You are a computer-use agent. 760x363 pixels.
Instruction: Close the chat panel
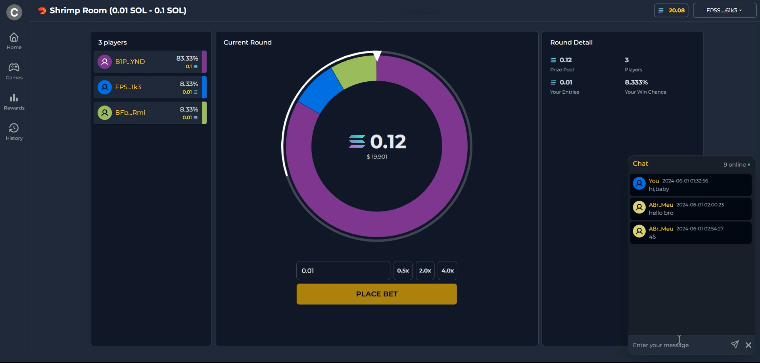pos(748,345)
